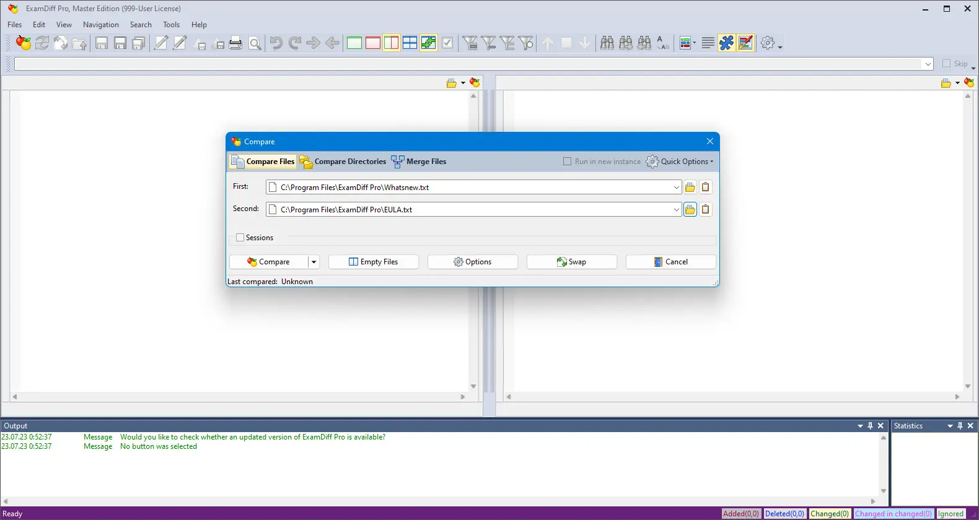The height and width of the screenshot is (520, 979).
Task: Close the Compare dialog with the X
Action: (x=710, y=142)
